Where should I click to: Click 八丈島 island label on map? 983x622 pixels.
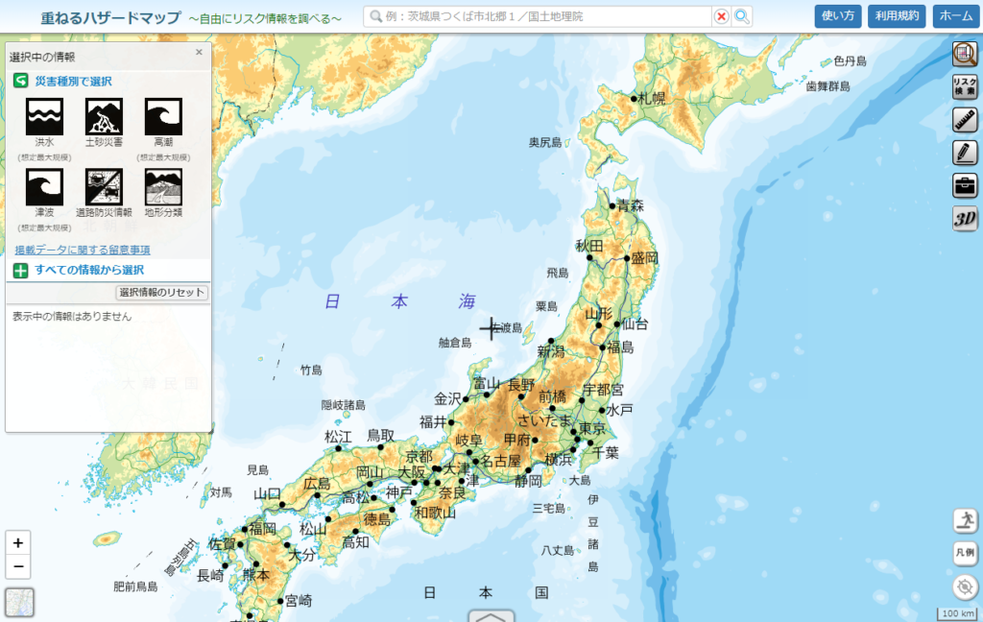tap(558, 551)
